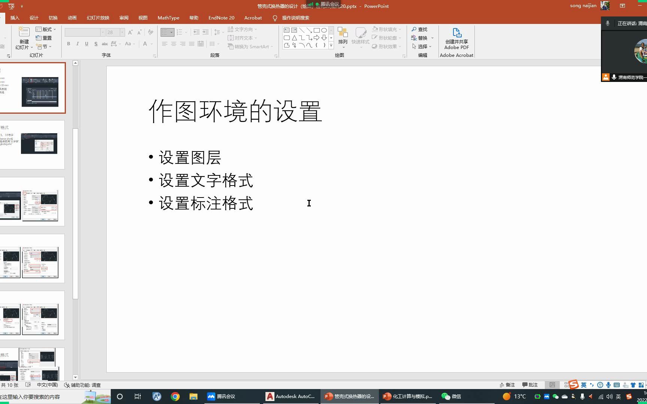Open the Text Direction (文字方向) dropdown

coord(242,29)
